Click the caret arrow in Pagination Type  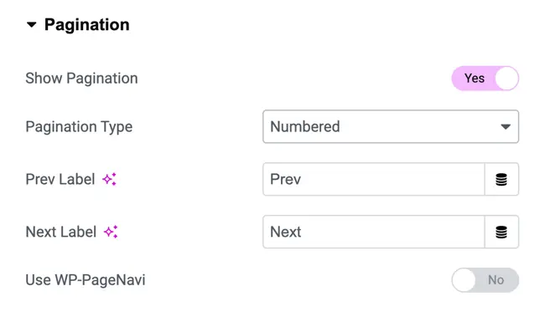point(506,127)
